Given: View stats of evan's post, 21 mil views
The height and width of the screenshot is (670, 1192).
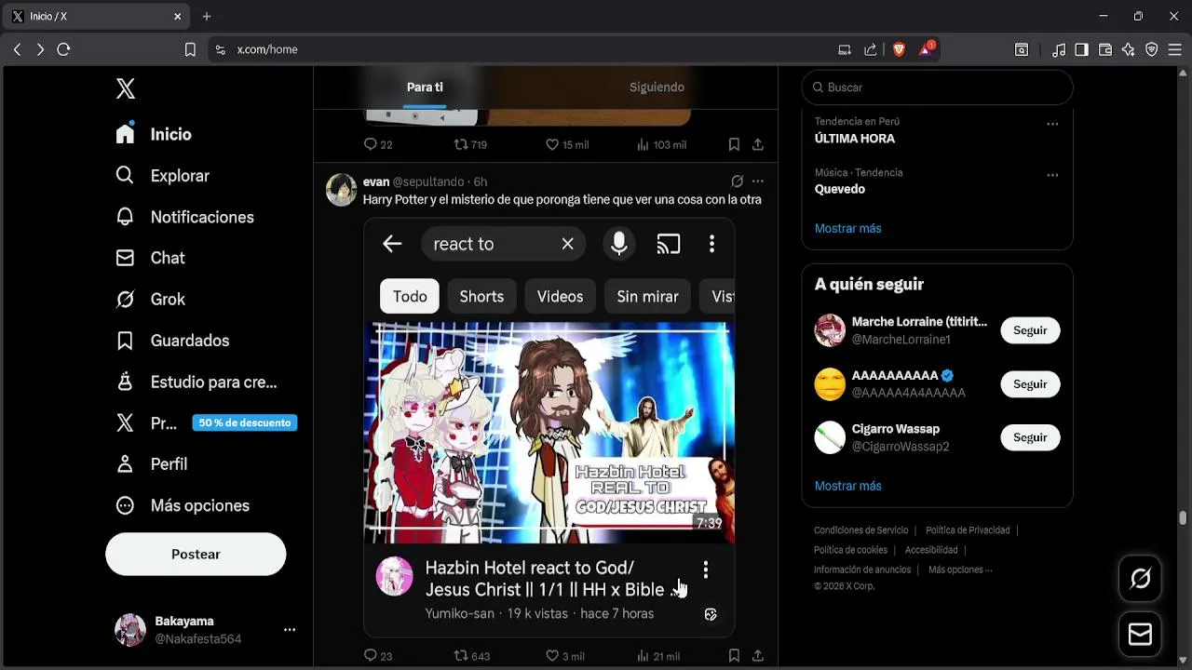Looking at the screenshot, I should 658,656.
